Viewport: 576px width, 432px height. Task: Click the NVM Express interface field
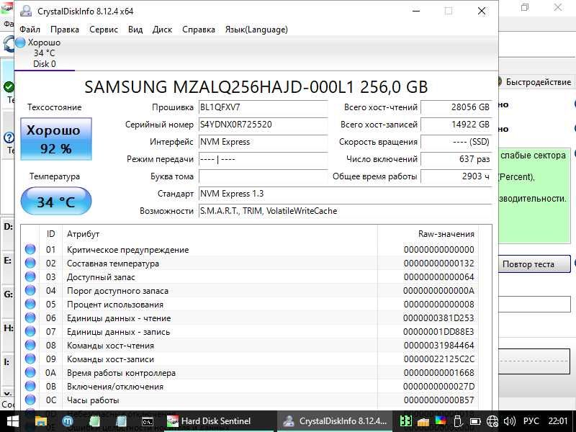pos(263,142)
